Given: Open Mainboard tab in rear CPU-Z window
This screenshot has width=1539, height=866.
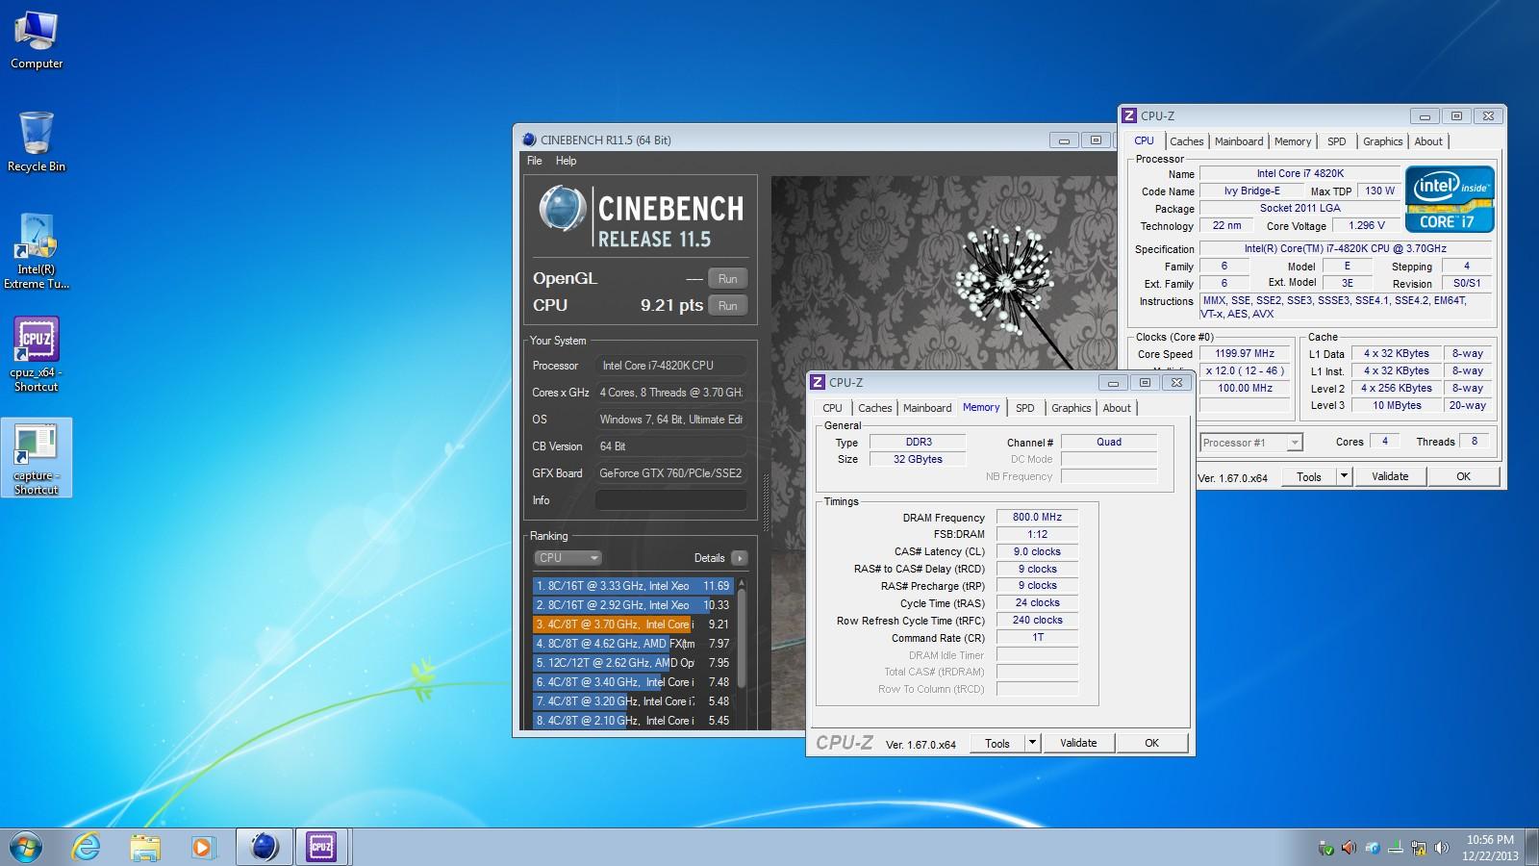Looking at the screenshot, I should 1239,141.
